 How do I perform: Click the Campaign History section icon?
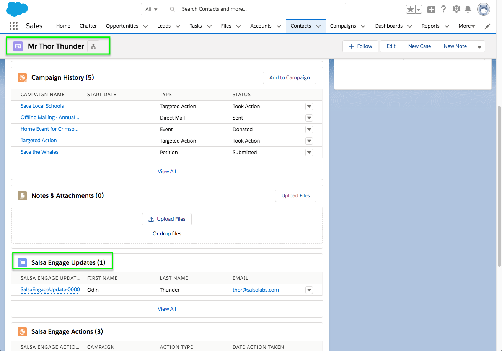22,78
